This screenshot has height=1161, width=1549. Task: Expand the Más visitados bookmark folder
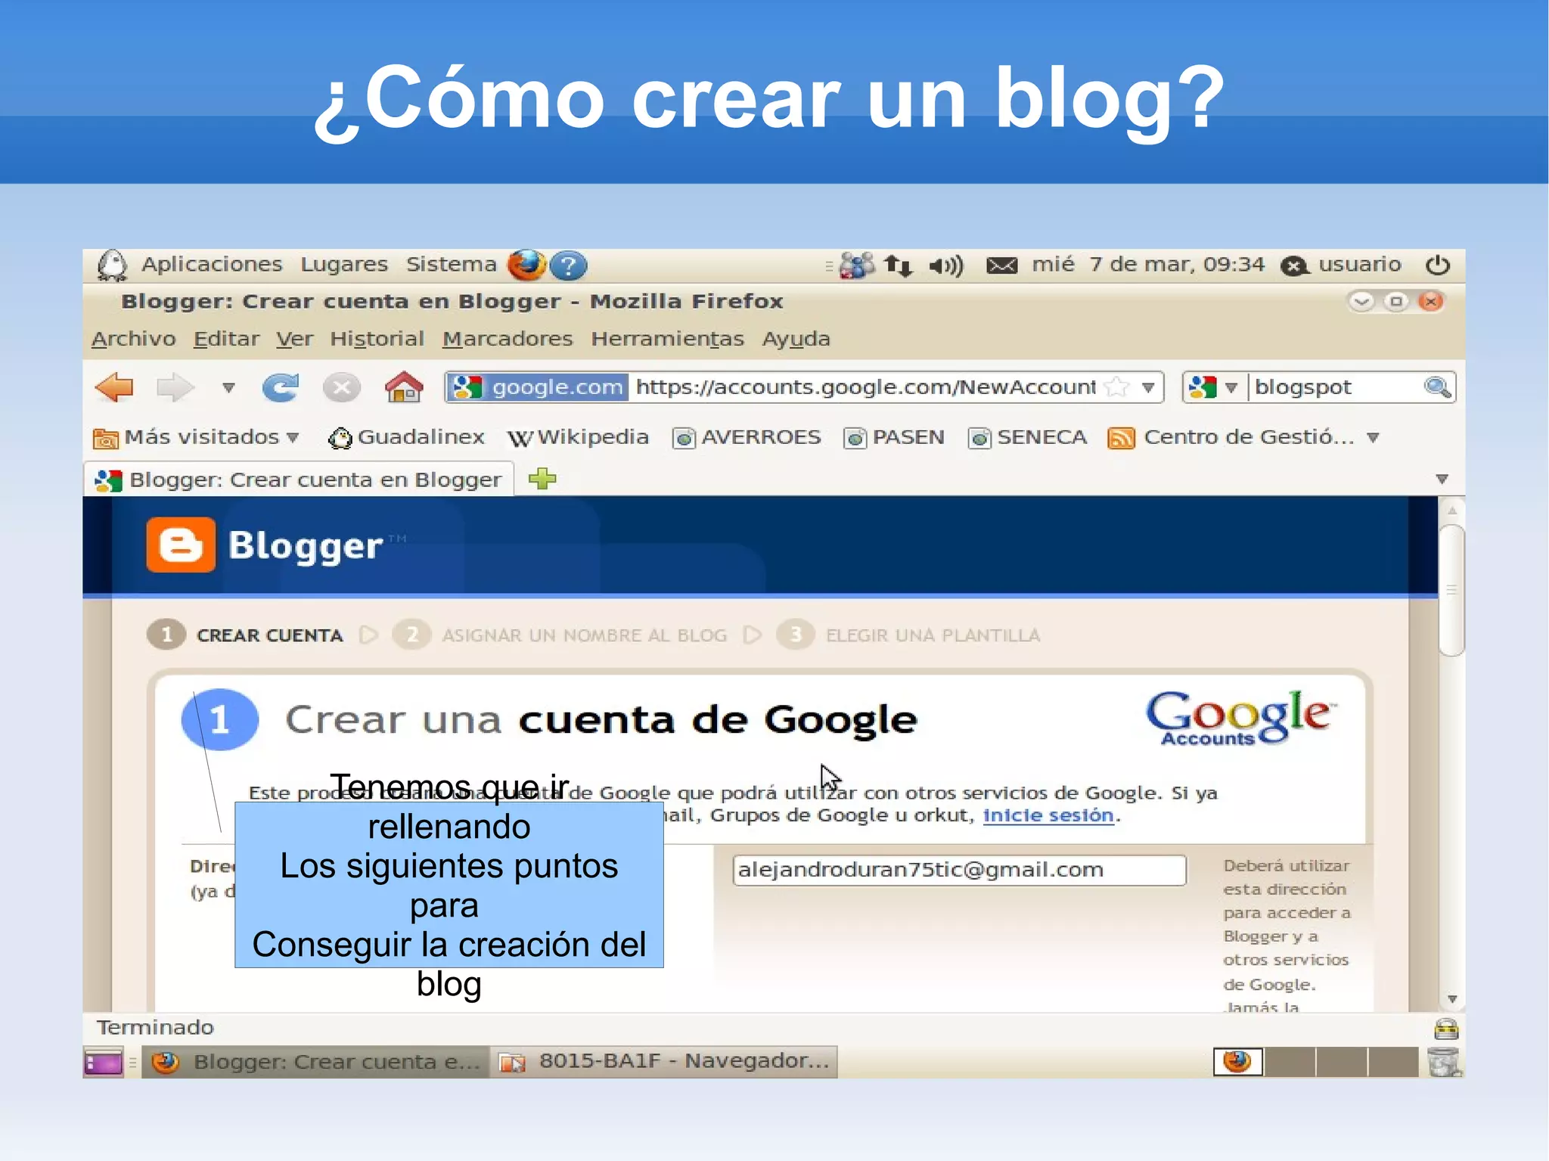pos(196,437)
